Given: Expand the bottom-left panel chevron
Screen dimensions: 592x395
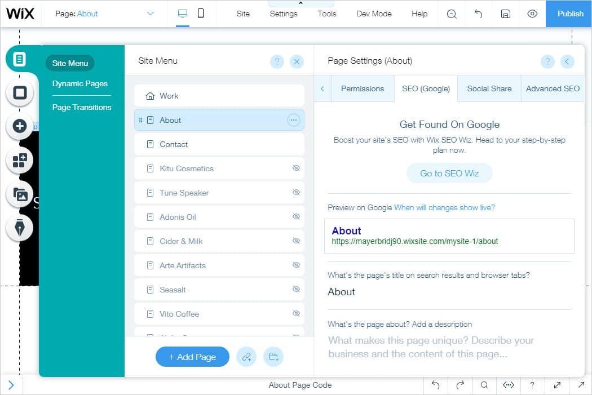Looking at the screenshot, I should pos(11,385).
